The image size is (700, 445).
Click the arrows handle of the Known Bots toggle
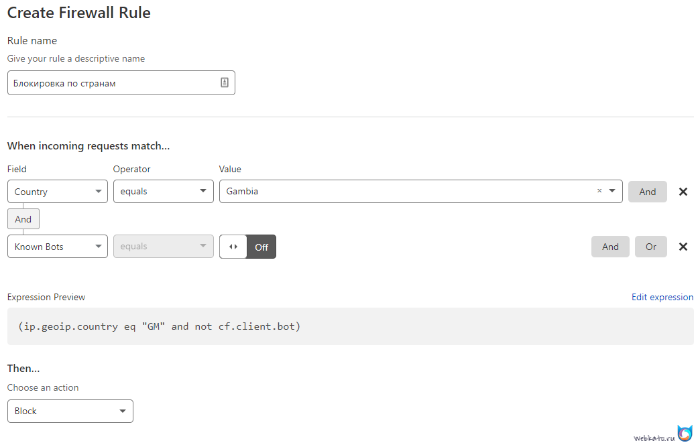pyautogui.click(x=233, y=247)
